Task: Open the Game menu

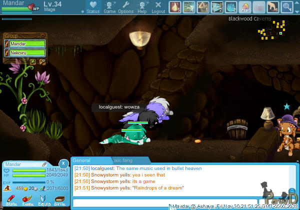Action: 109,7
